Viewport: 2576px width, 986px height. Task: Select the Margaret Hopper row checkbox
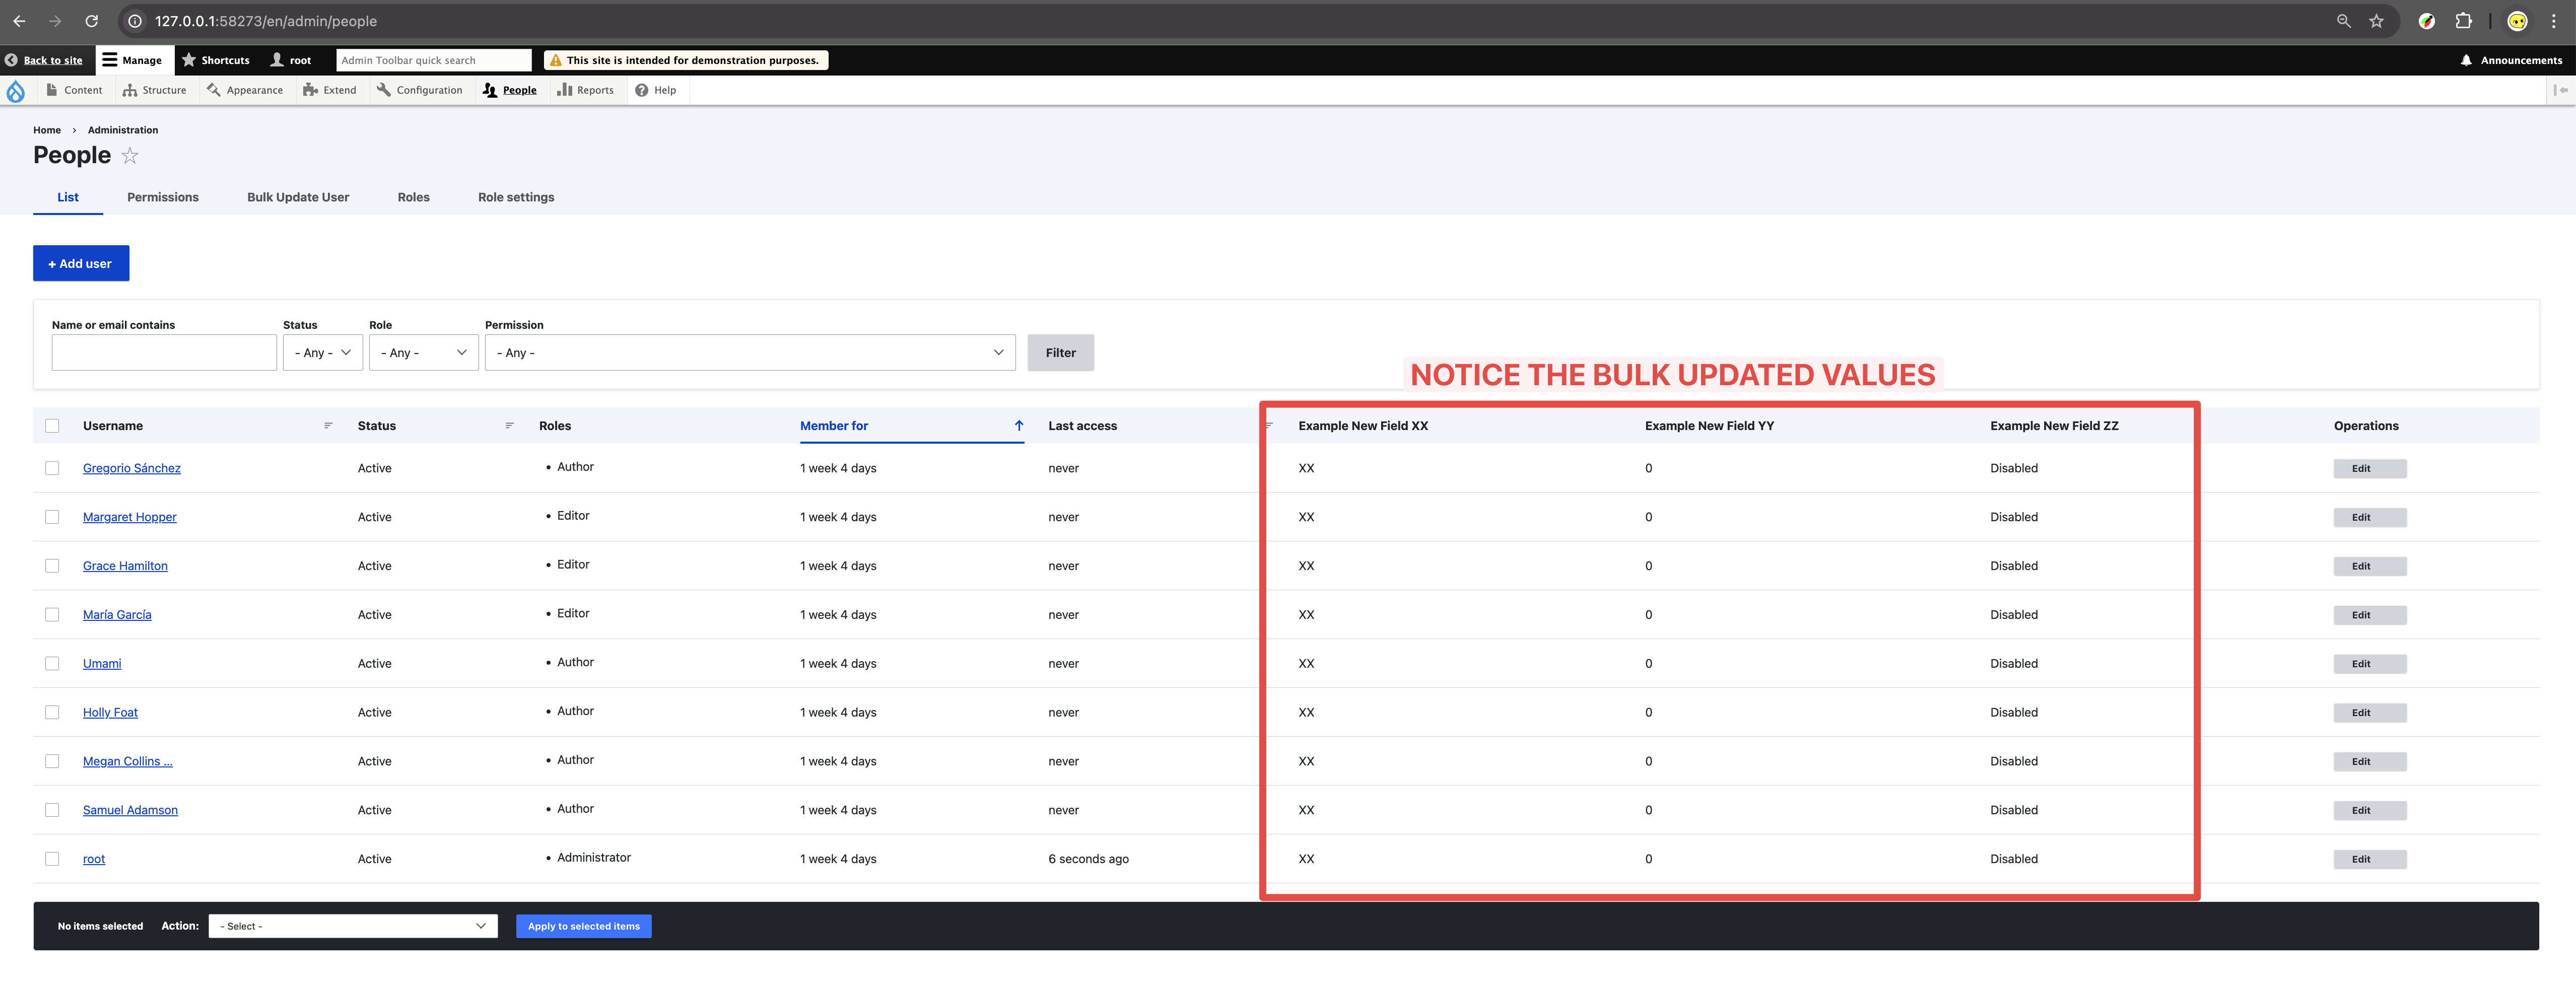pyautogui.click(x=52, y=517)
